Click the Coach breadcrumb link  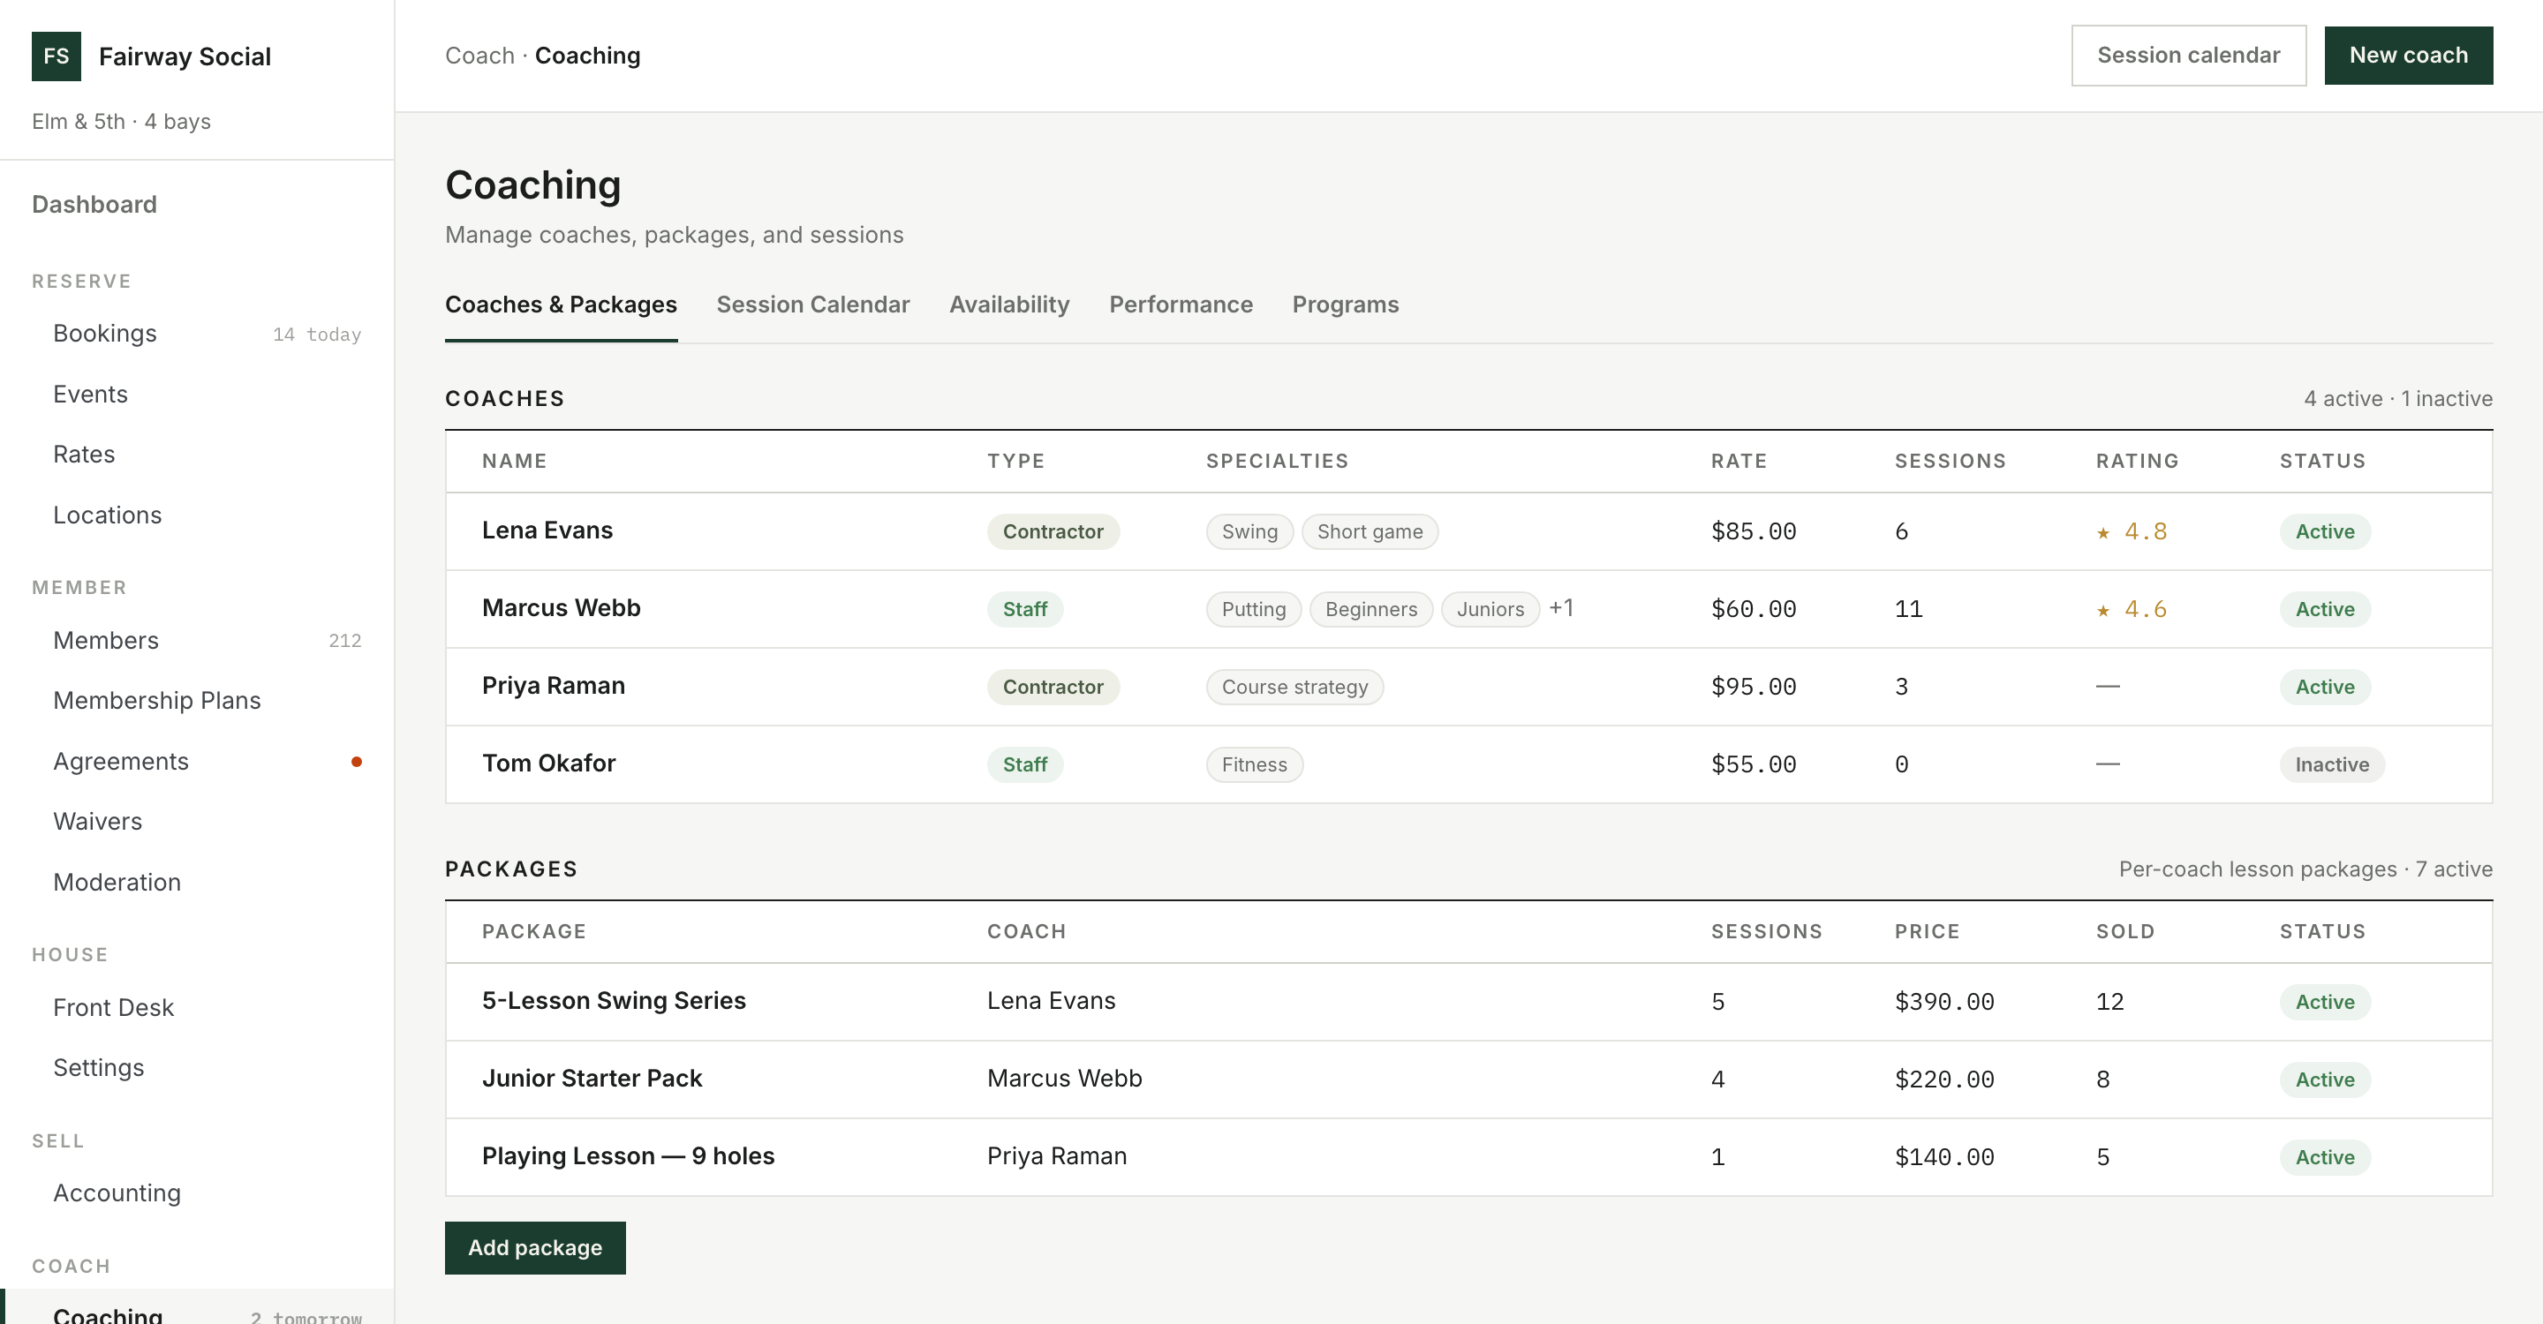[x=479, y=56]
